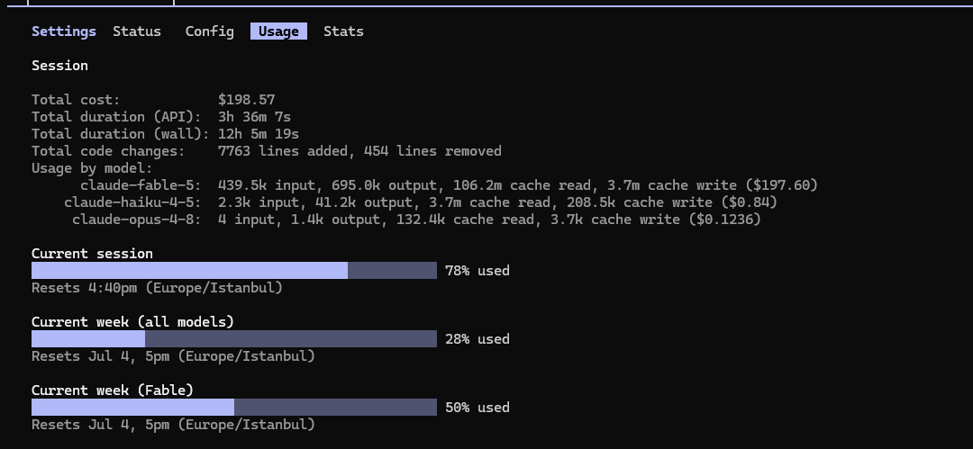Click the Current week (Fable) progress bar
Screen dimensions: 973x449
(x=234, y=407)
